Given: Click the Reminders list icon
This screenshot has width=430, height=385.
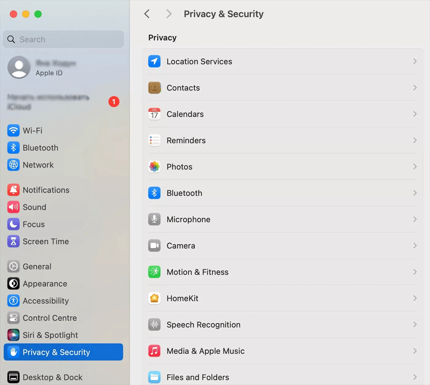Looking at the screenshot, I should 154,140.
